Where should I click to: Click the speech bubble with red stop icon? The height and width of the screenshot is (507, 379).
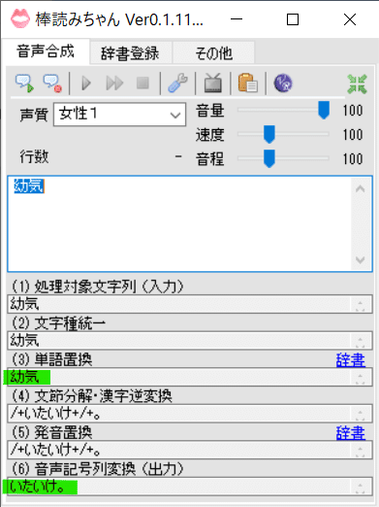[52, 84]
